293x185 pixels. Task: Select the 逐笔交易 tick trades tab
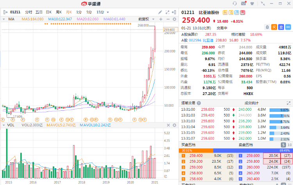188,103
